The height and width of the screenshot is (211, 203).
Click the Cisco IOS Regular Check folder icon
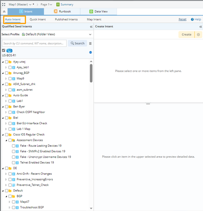coord(10,135)
